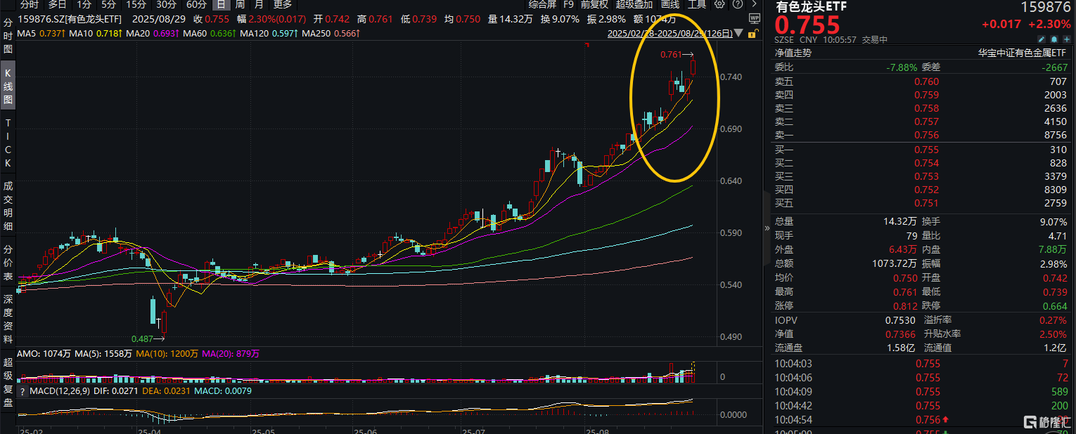This screenshot has height=434, width=1076.
Task: Select the 5分 chart period
Action: click(x=108, y=4)
